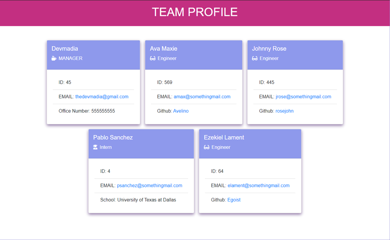The height and width of the screenshot is (240, 390).
Task: Click elament@somethingmail.com email link
Action: tap(258, 186)
